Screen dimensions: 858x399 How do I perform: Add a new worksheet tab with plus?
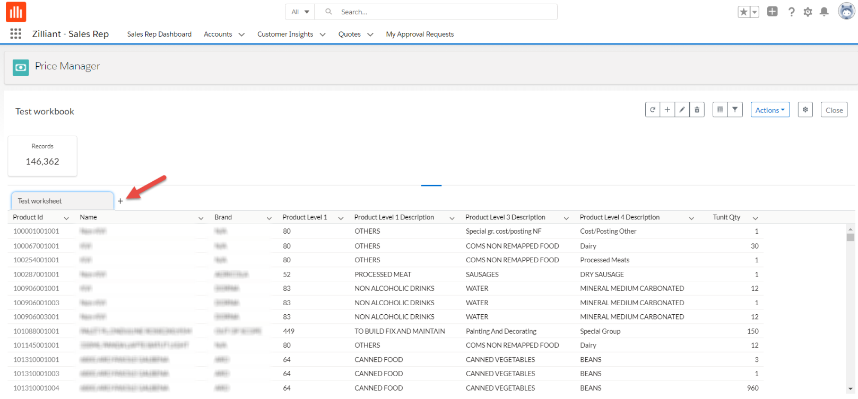point(120,201)
